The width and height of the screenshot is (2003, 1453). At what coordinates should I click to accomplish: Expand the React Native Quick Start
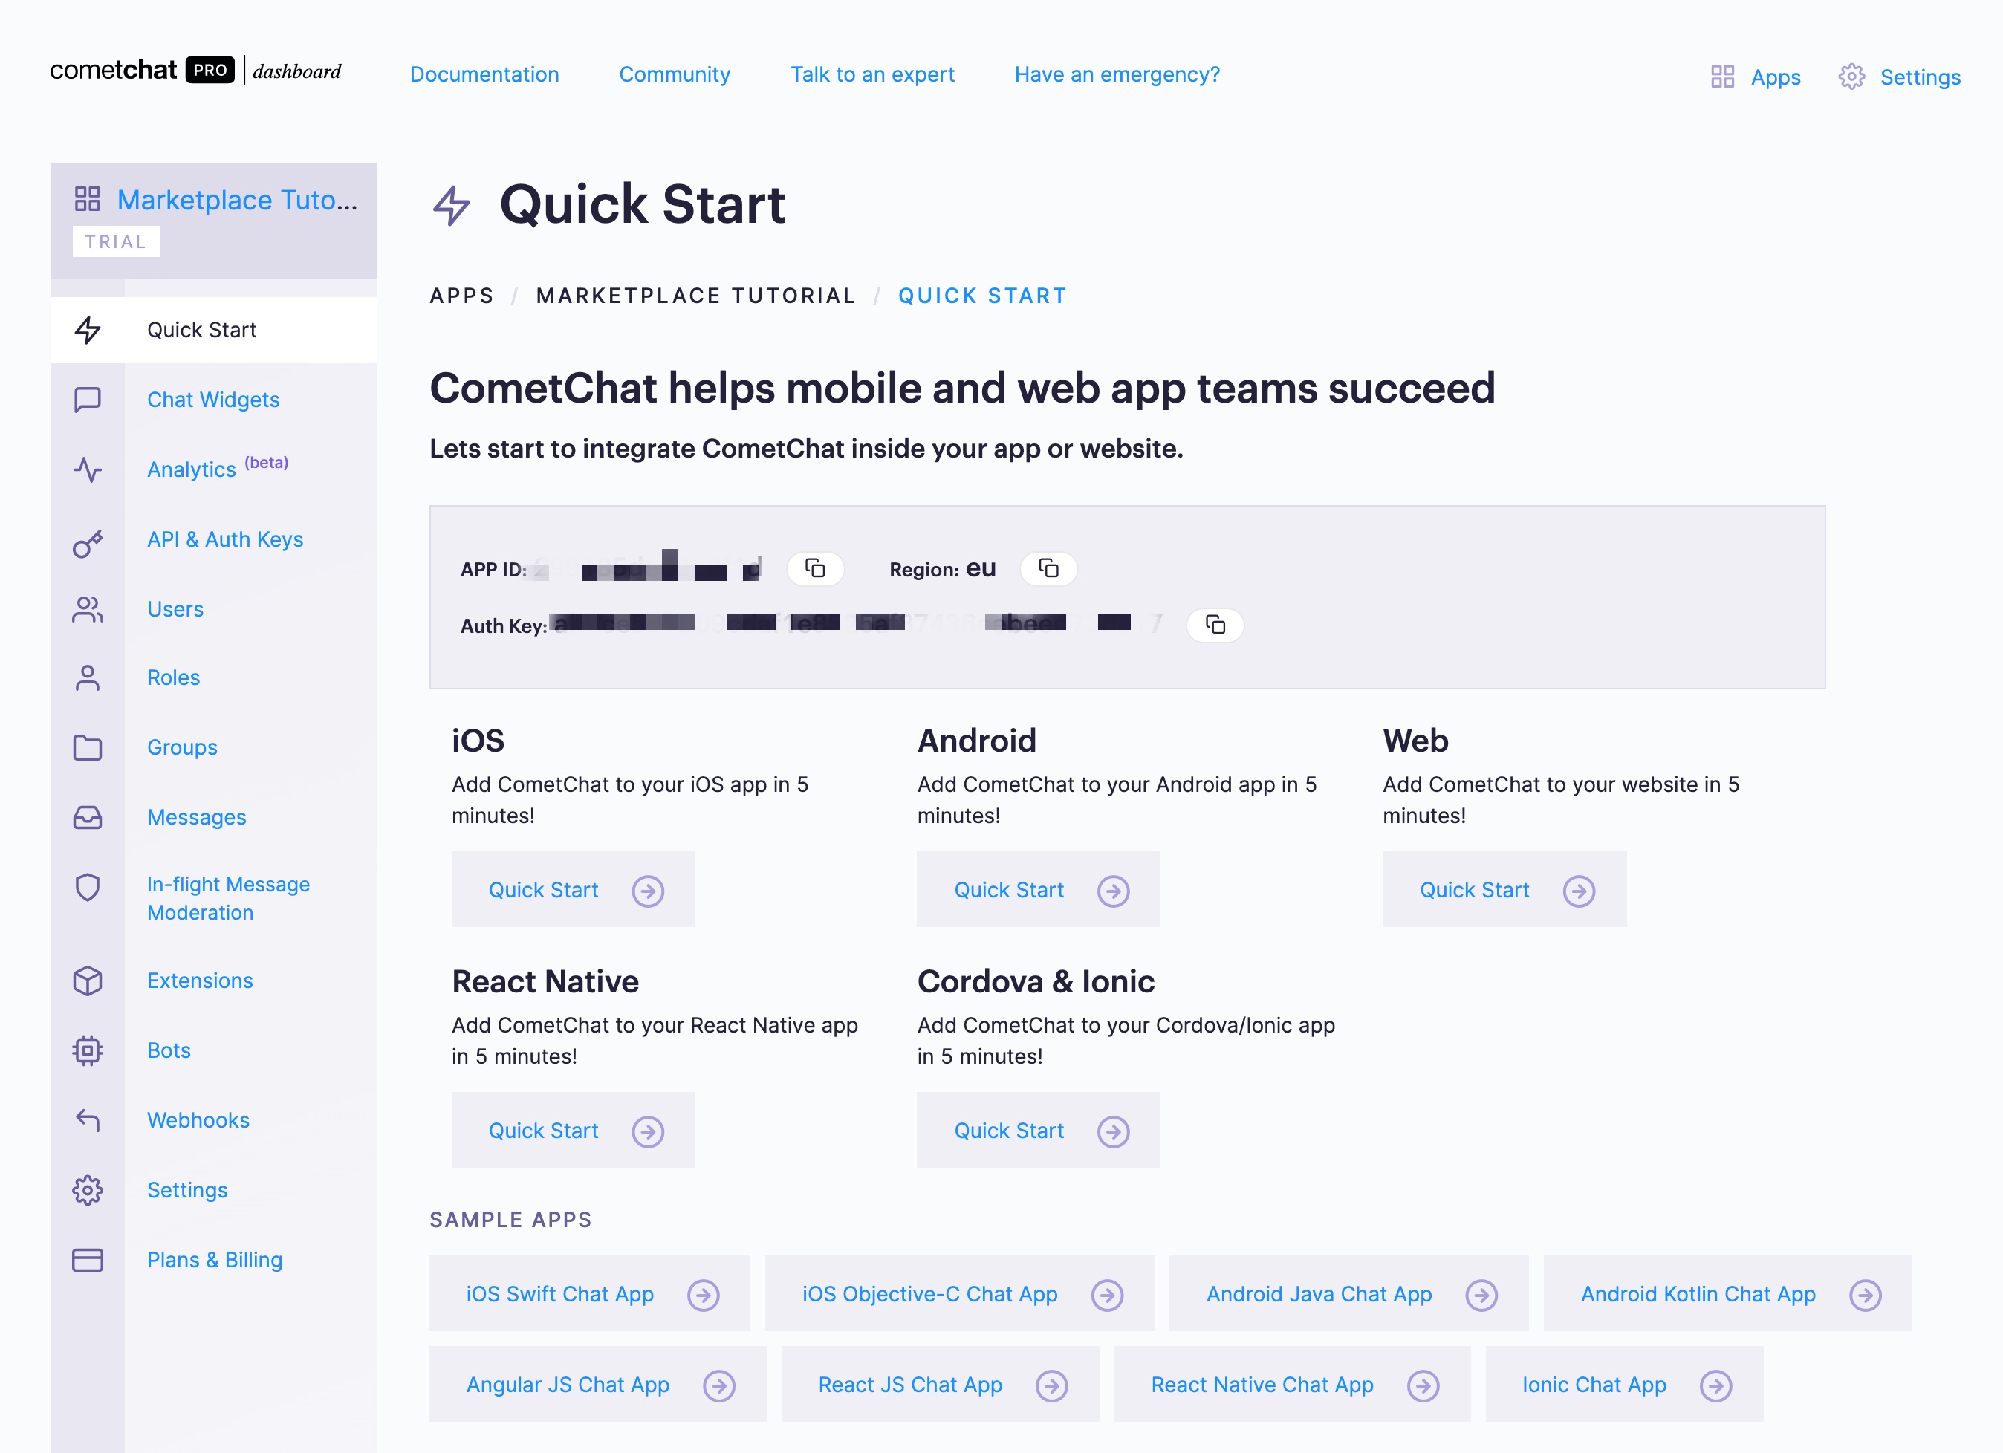(x=574, y=1129)
